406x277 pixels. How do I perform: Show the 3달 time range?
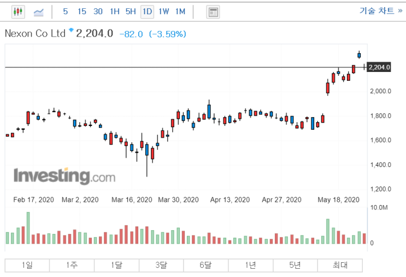161,265
